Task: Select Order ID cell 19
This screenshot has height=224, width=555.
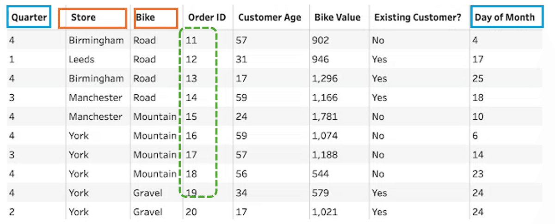Action: pyautogui.click(x=191, y=193)
